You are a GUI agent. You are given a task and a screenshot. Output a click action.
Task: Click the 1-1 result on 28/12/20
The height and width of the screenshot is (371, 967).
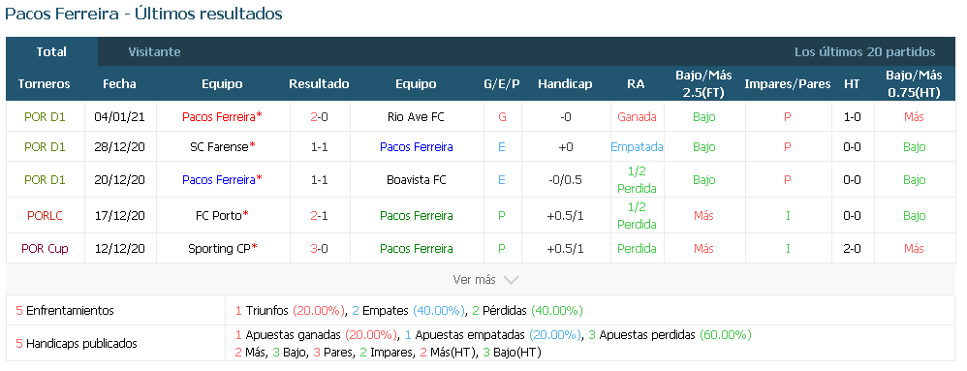click(319, 146)
